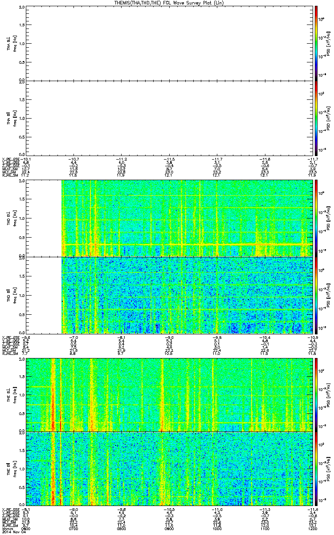Select the THA B∥ y-axis label
The height and width of the screenshot is (535, 334).
pos(9,118)
